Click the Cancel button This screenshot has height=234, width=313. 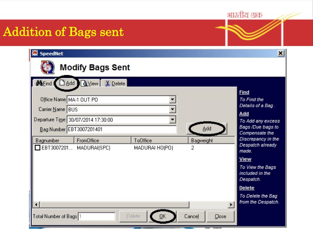(191, 216)
